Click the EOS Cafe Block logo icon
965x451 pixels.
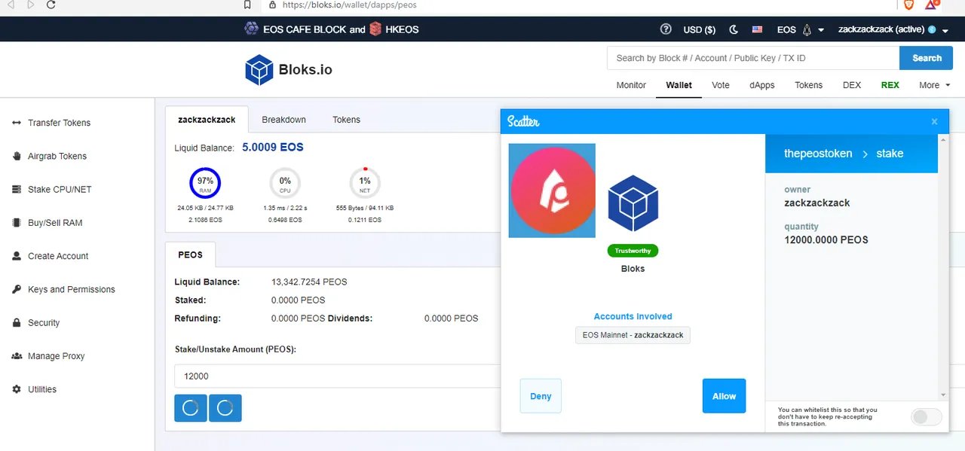tap(251, 29)
